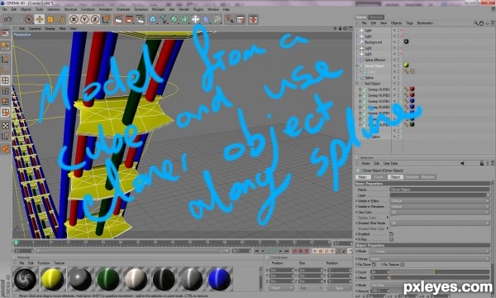Toggle the Fix Texture checkbox
496x298 pixels.
(x=402, y=265)
